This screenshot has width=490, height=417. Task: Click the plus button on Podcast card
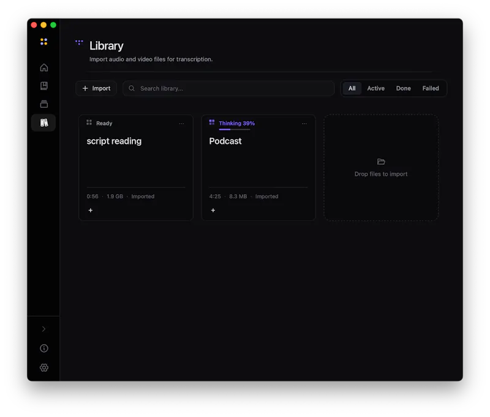pos(213,210)
